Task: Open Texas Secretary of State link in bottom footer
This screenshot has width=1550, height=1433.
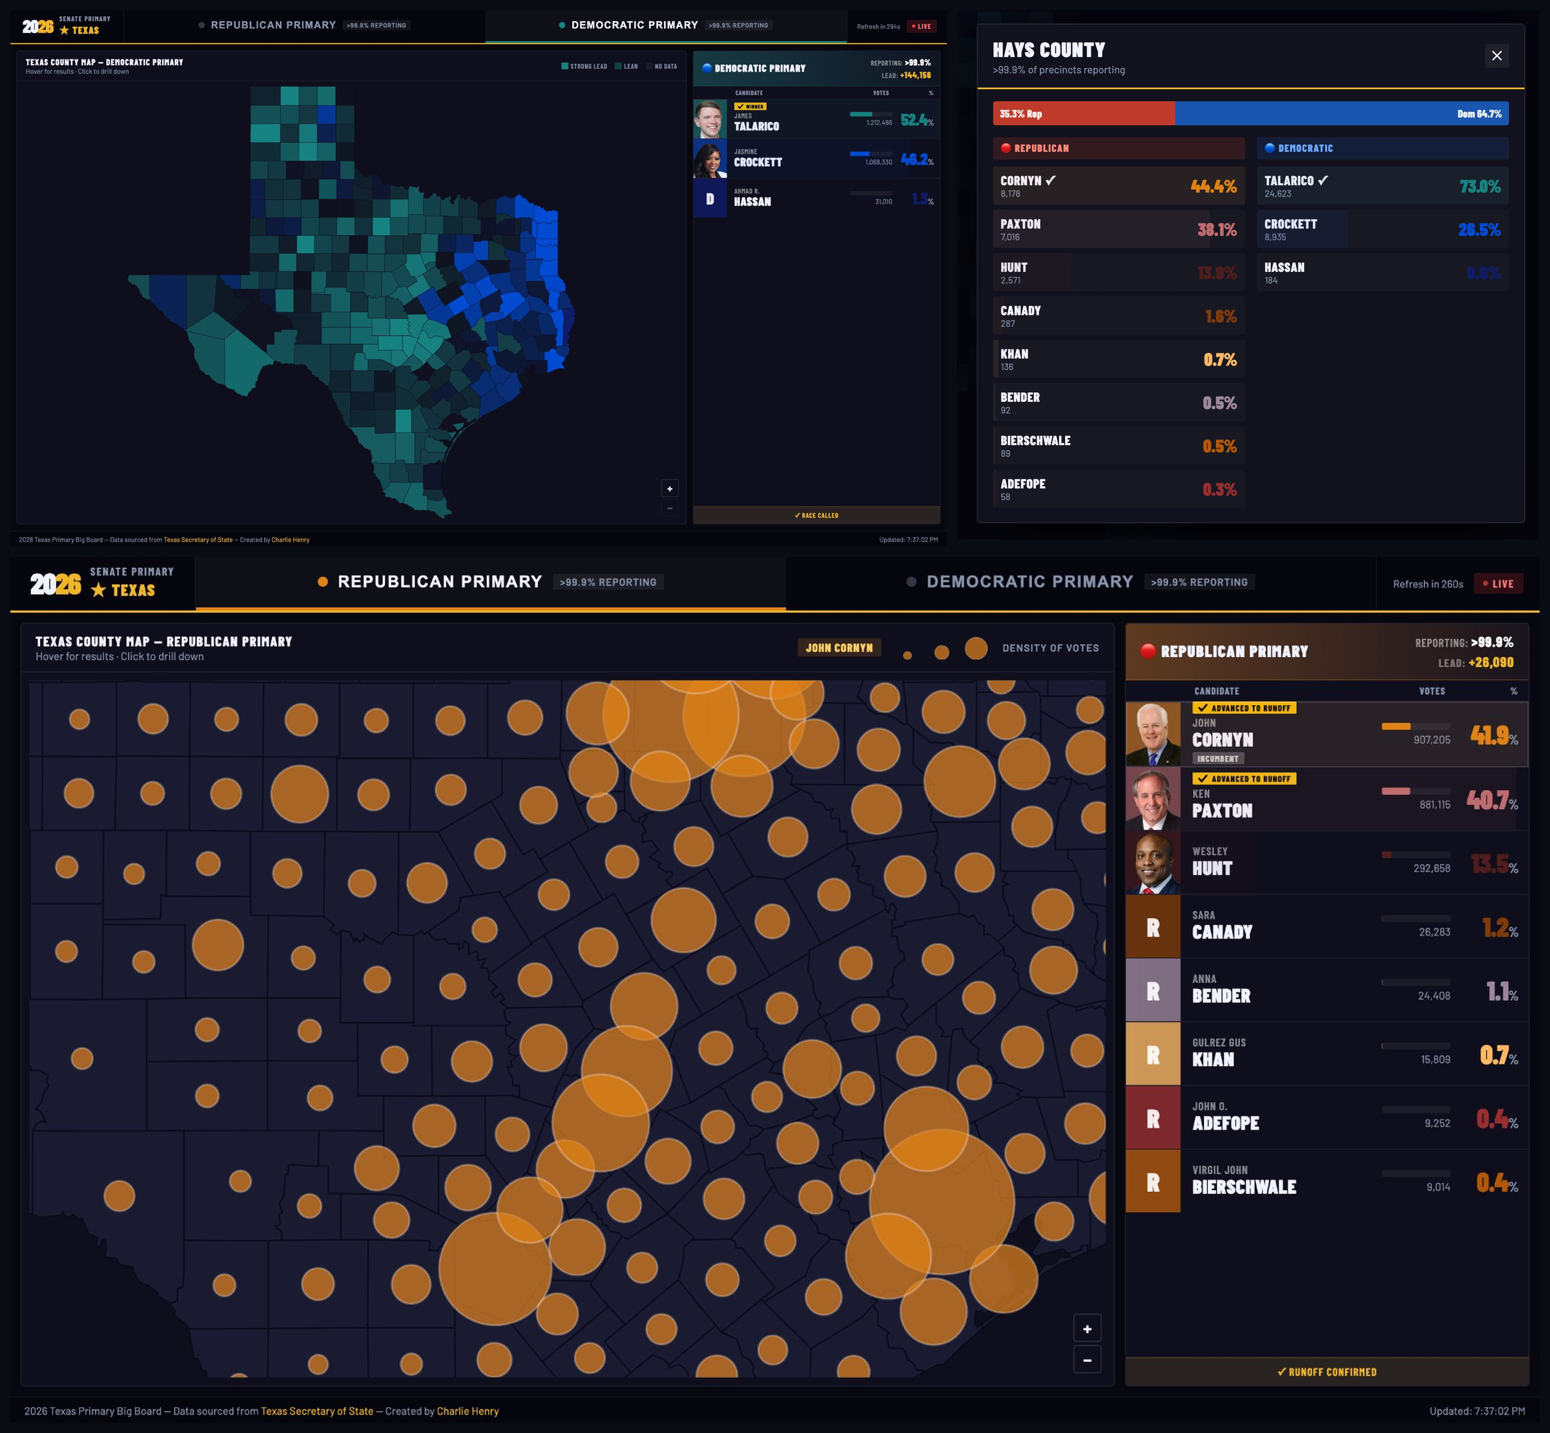Action: tap(316, 1411)
